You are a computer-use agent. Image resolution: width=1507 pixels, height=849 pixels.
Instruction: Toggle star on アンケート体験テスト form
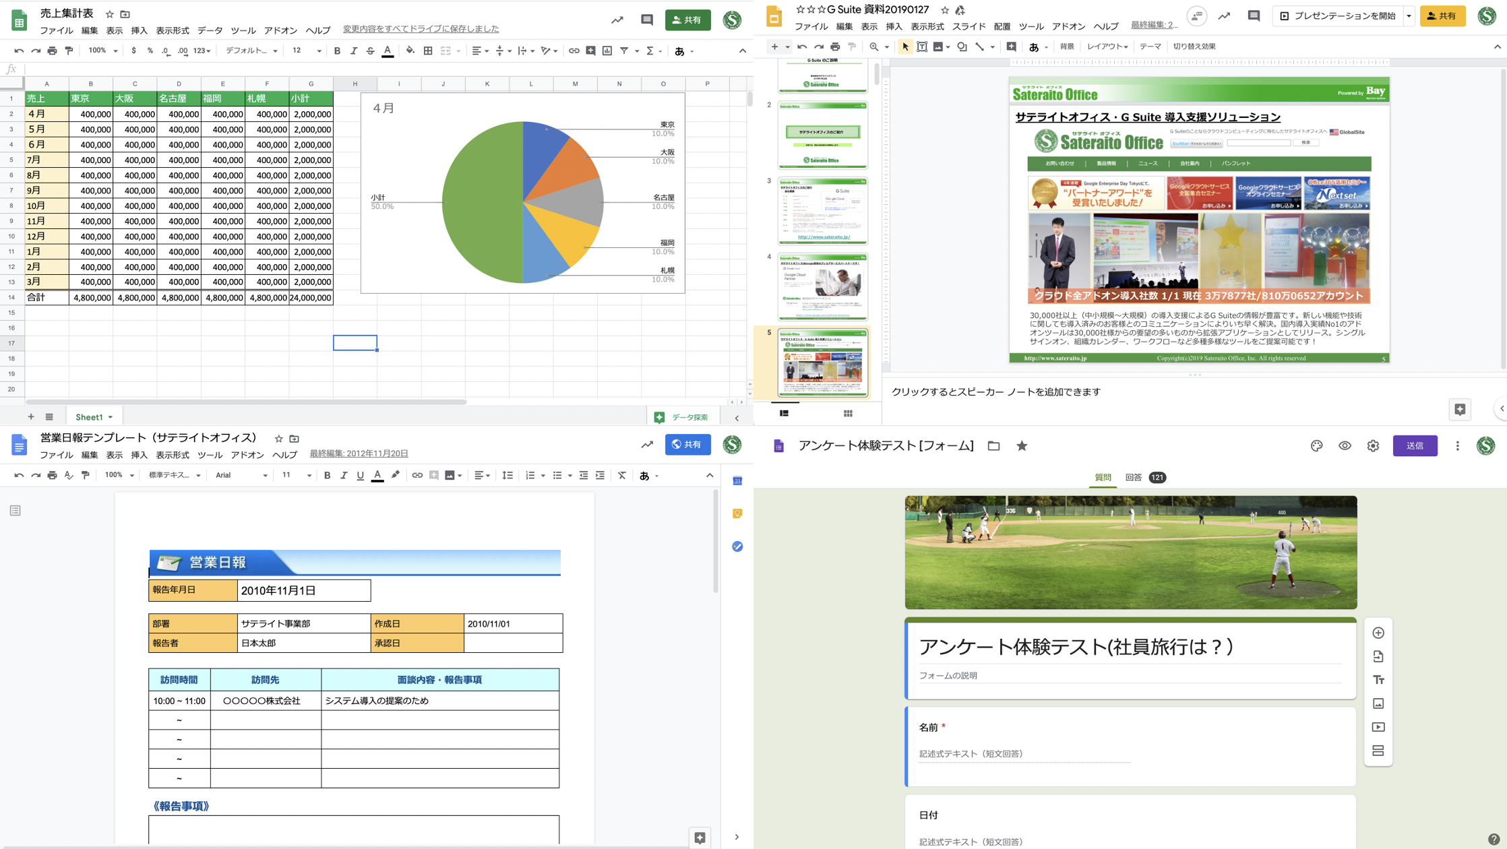(x=1022, y=445)
